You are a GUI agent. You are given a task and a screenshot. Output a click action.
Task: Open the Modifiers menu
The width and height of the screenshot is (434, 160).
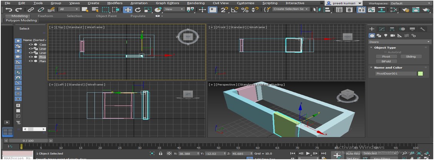coord(115,3)
